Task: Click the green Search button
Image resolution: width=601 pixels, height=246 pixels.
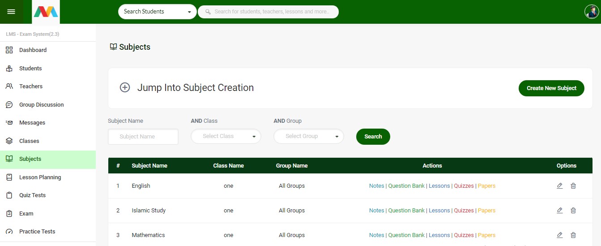Action: [373, 137]
